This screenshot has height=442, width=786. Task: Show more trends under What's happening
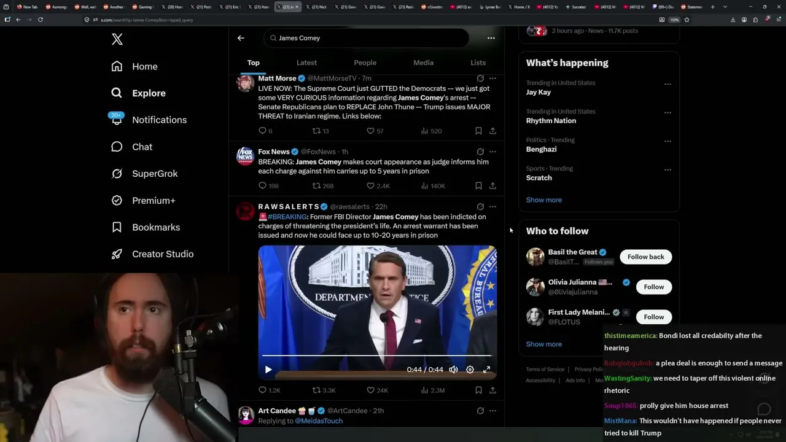coord(544,200)
